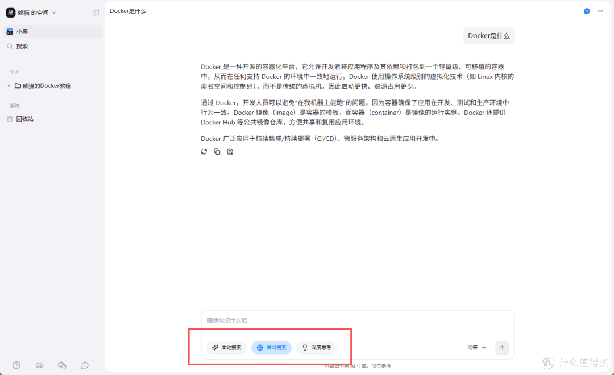
Task: Click the feedback speech bubble icon
Action: (85, 365)
